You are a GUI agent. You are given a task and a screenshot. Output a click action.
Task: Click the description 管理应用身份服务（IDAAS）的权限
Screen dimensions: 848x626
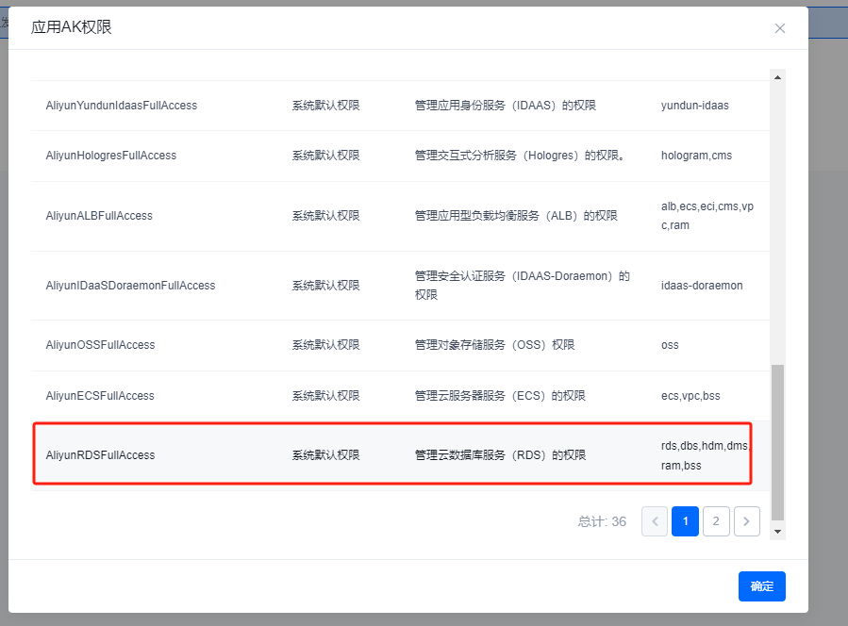506,106
